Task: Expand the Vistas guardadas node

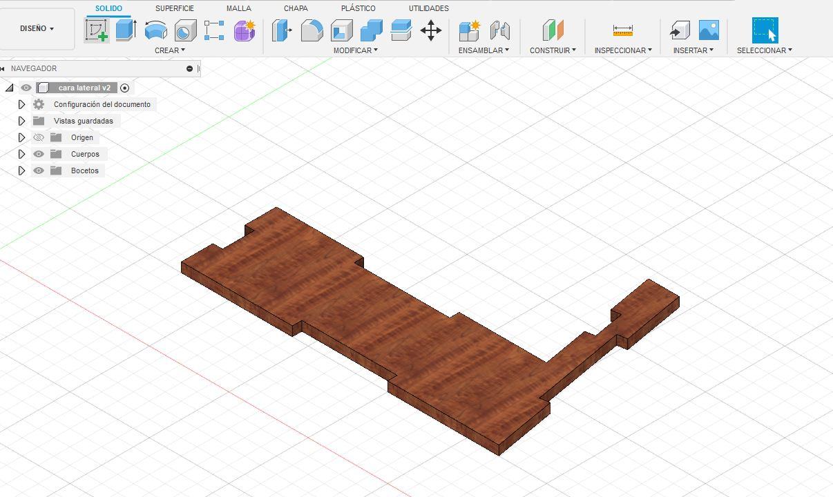Action: pos(21,121)
